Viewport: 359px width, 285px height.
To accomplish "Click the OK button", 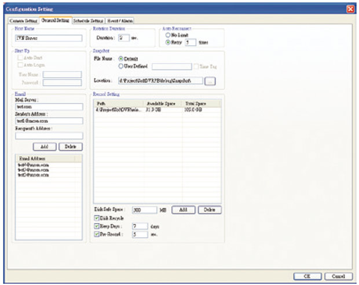I will [x=307, y=276].
